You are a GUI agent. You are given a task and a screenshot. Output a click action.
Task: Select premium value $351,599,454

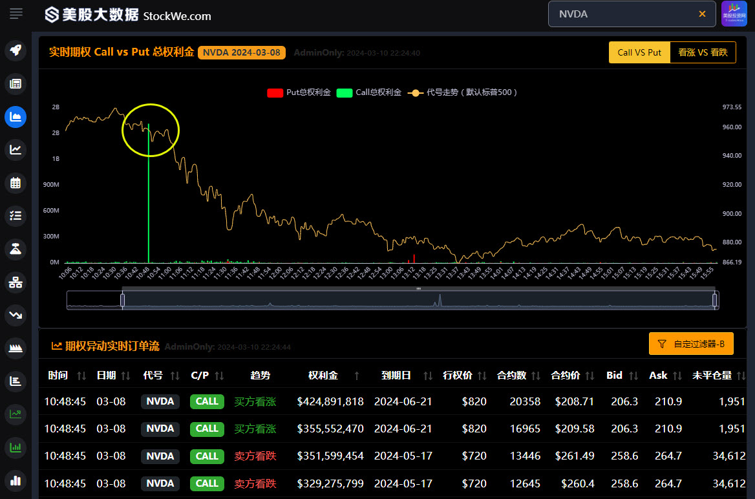pyautogui.click(x=330, y=456)
